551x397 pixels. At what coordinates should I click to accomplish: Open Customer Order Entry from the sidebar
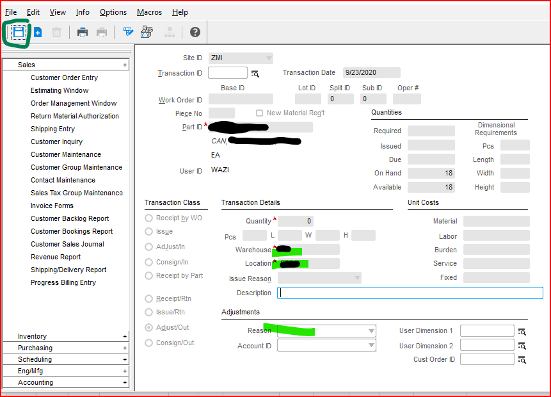pos(64,77)
